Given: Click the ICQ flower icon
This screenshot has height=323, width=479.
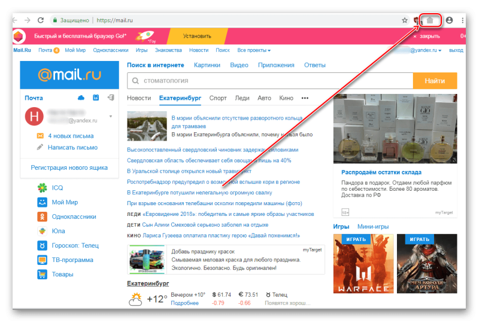Looking at the screenshot, I should point(43,187).
